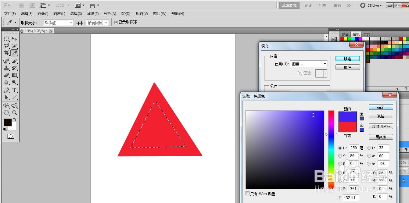This screenshot has height=203, width=409.
Task: Swap foreground and background colors
Action: pos(15,119)
